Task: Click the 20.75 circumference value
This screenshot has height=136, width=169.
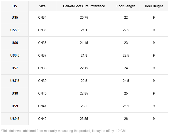Action: click(84, 18)
